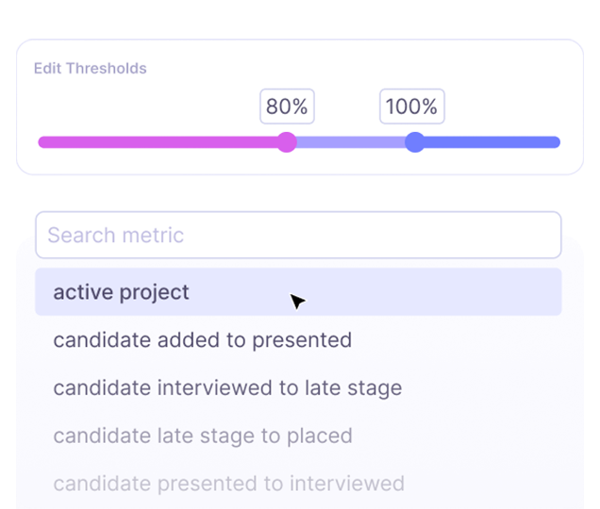This screenshot has height=509, width=600.
Task: Pick candidate interviewed to late stage option
Action: 227,388
